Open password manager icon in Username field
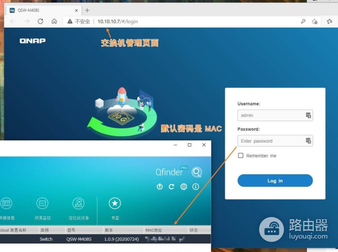 click(x=308, y=115)
